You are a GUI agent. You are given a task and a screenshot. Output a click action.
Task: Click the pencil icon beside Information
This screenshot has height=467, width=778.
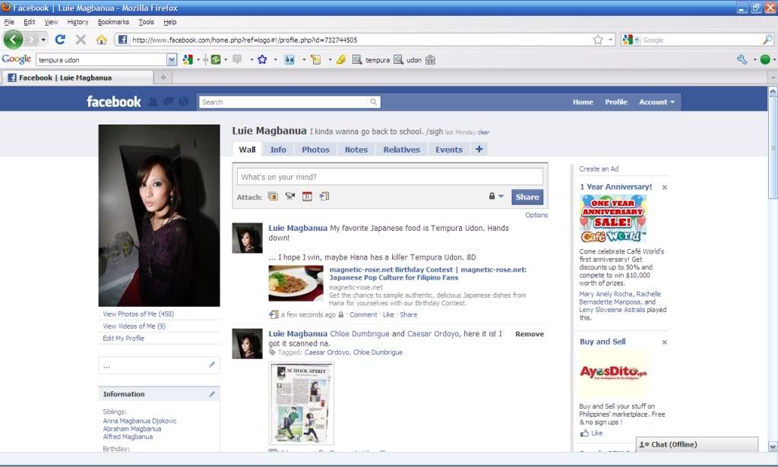[x=212, y=394]
